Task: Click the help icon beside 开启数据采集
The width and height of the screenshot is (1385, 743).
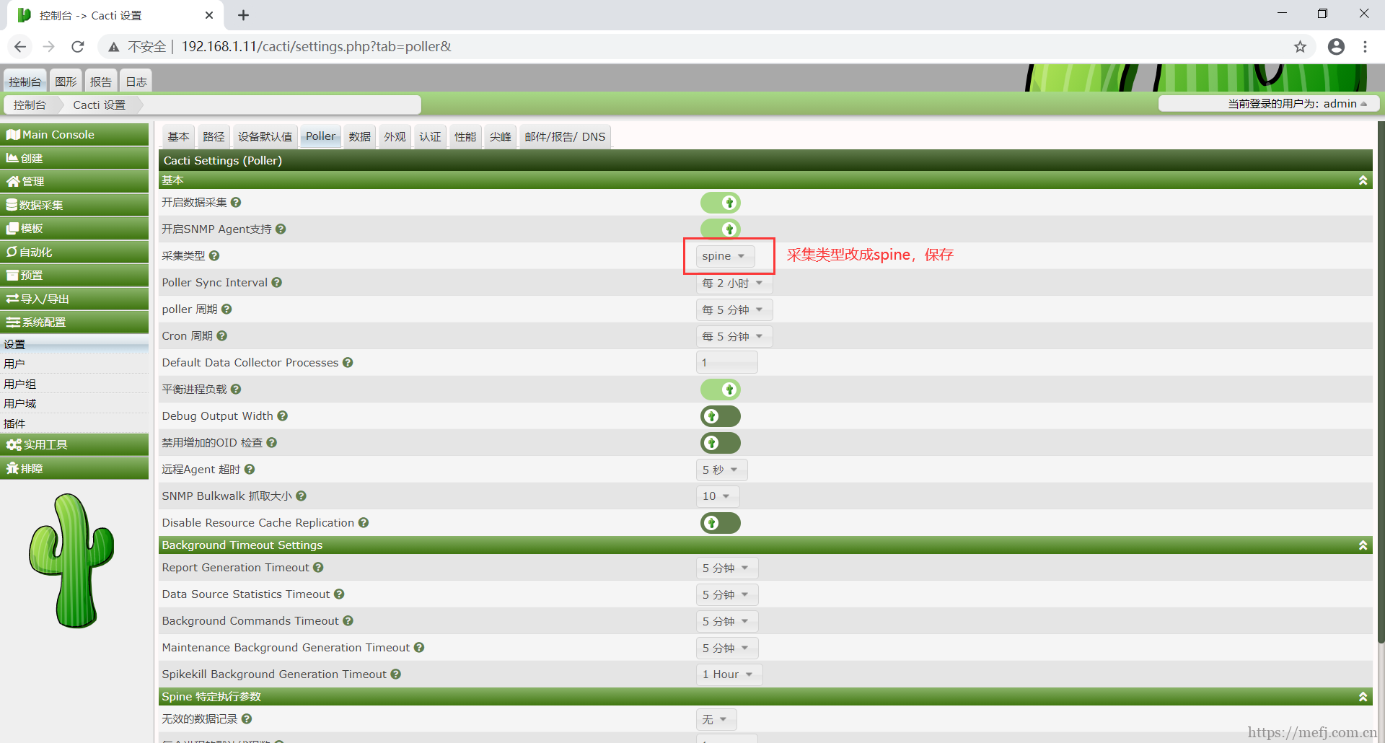Action: (236, 203)
